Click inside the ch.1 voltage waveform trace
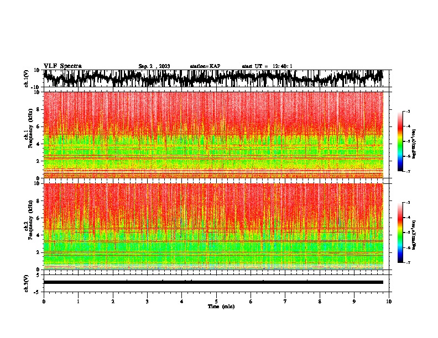438x338 pixels. coord(213,78)
